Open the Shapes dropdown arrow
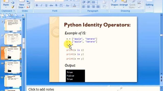This screenshot has height=91, width=163. (114, 7)
